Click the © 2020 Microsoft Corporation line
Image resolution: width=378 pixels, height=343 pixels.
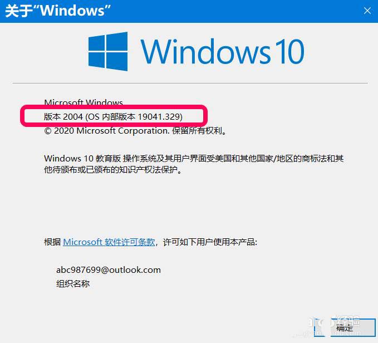(x=135, y=131)
